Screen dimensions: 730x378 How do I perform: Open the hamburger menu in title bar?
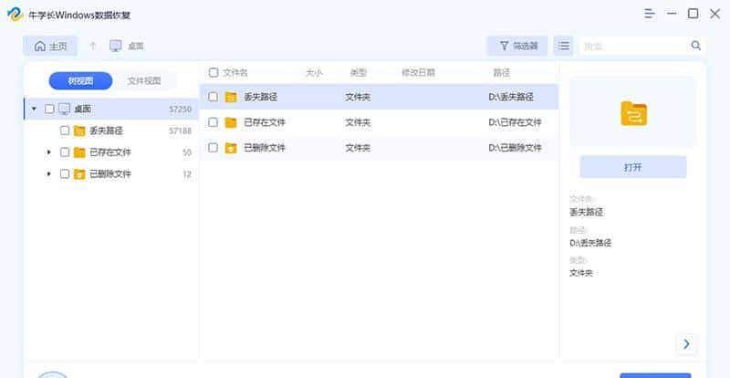(x=650, y=14)
